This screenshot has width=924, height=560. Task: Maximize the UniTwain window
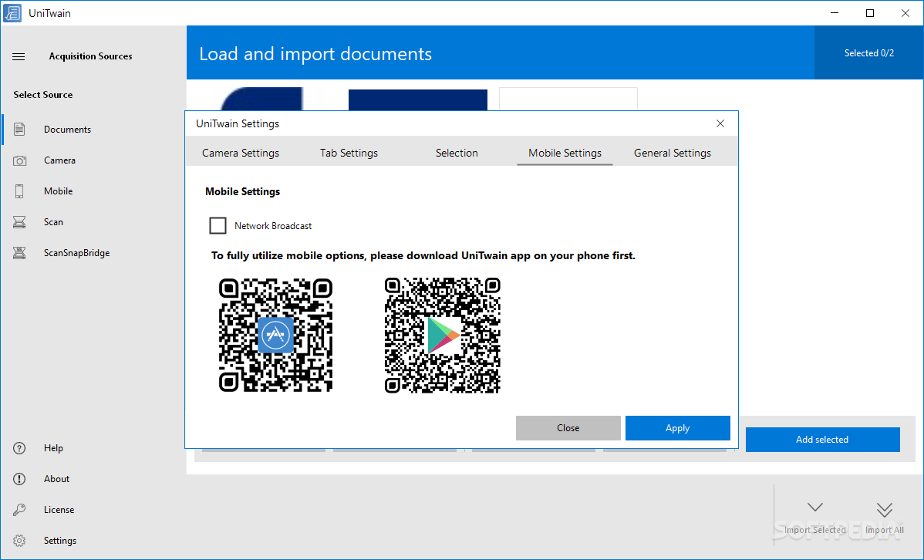[870, 13]
